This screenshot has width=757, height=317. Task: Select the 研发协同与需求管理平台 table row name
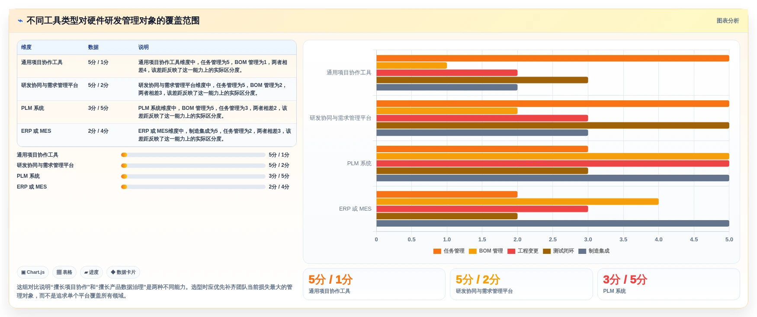click(50, 86)
